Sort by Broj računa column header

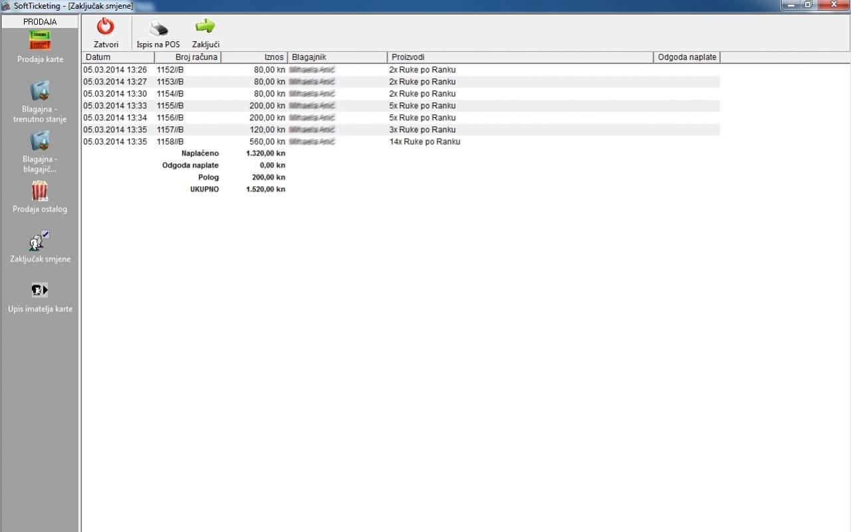point(187,57)
